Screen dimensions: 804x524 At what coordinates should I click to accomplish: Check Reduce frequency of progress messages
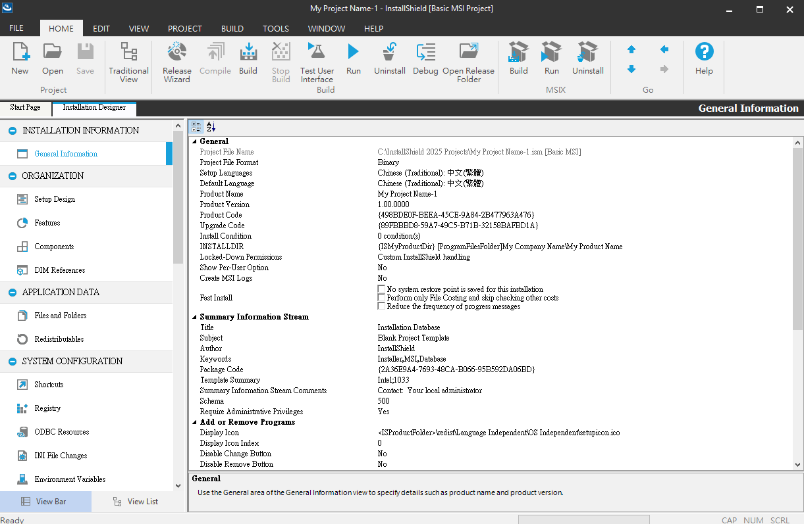pyautogui.click(x=381, y=306)
